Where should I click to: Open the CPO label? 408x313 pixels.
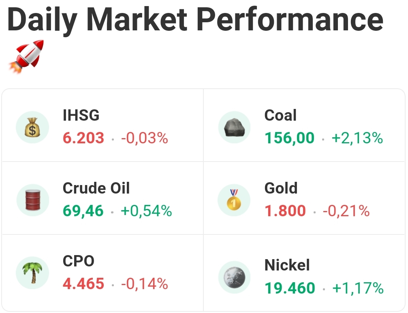click(x=79, y=261)
